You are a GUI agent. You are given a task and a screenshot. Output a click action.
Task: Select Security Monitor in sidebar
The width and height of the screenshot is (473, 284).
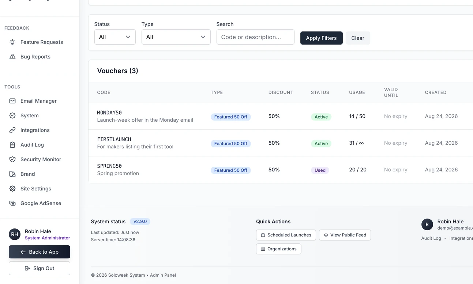40,159
